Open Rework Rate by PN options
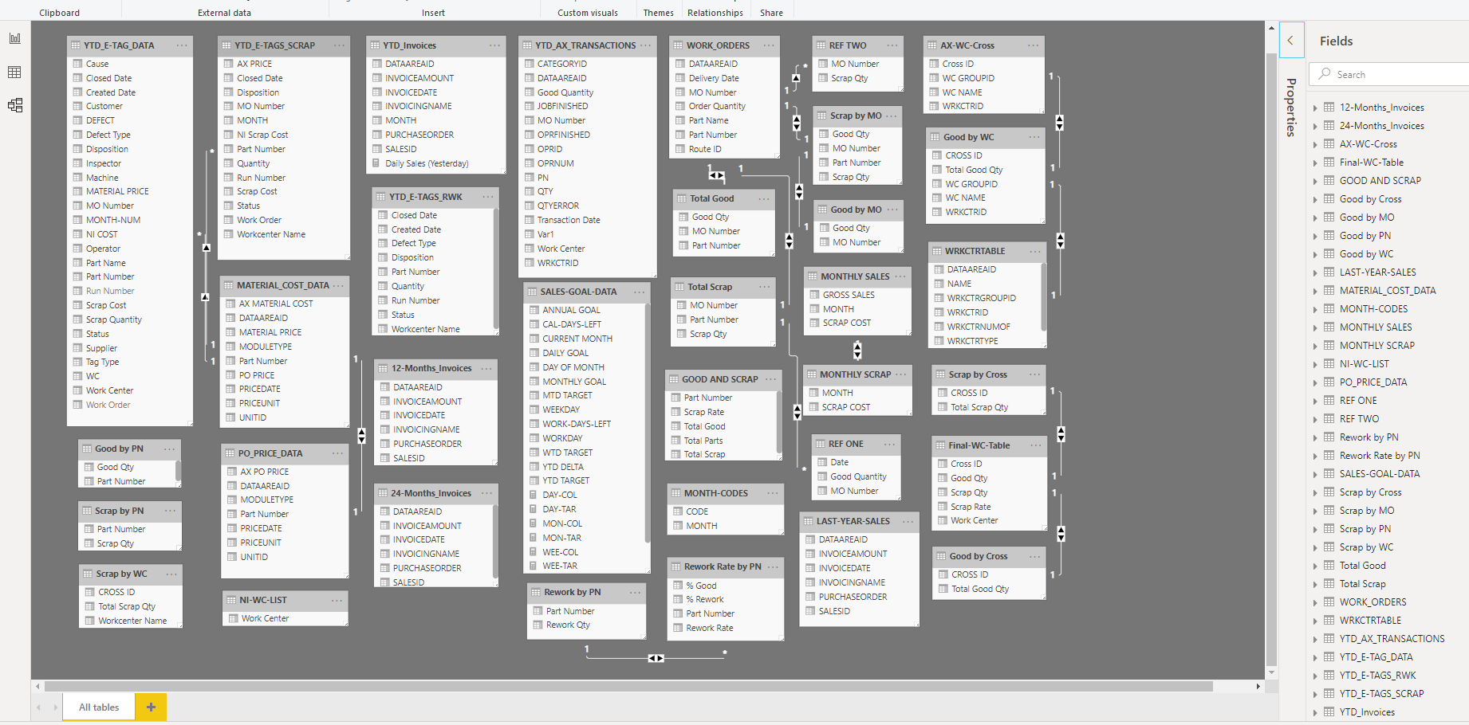 click(x=774, y=566)
